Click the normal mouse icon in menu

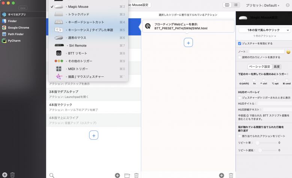59,37
